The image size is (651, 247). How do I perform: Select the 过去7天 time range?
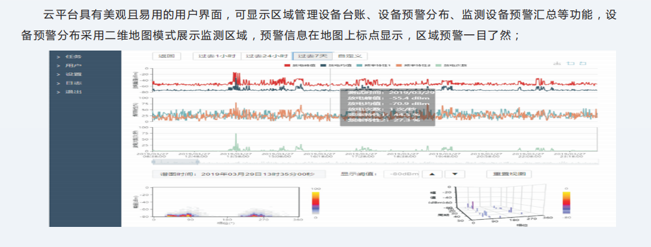(312, 56)
